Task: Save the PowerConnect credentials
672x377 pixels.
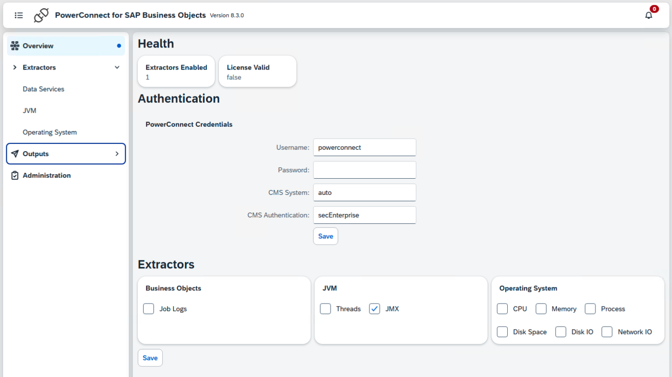Action: (x=326, y=236)
